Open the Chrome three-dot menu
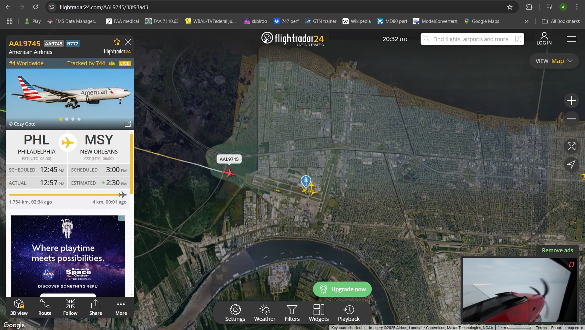The image size is (585, 330). [577, 7]
